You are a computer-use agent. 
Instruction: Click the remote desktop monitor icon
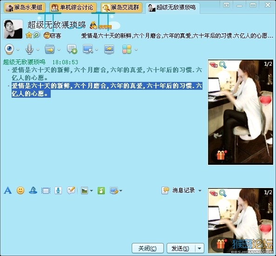(x=88, y=49)
